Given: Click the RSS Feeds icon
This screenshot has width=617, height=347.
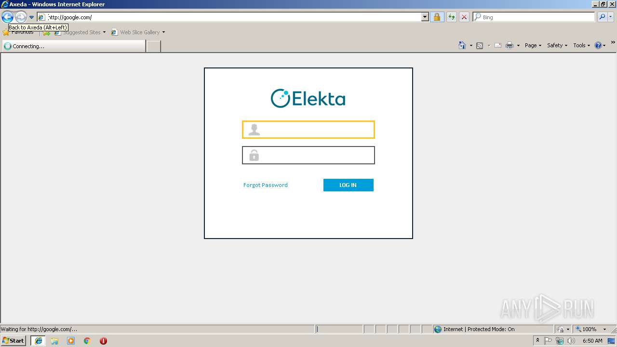Looking at the screenshot, I should click(480, 45).
